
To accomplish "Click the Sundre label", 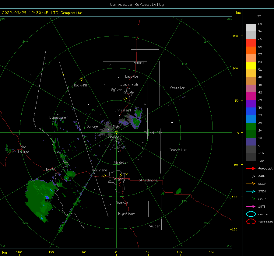I will [x=92, y=126].
